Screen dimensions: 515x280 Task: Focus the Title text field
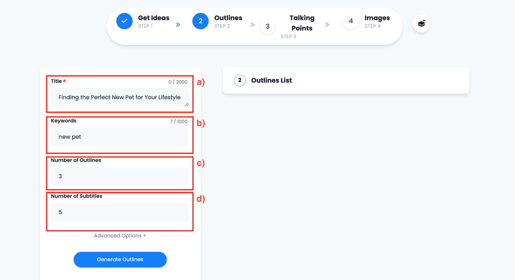pos(119,97)
